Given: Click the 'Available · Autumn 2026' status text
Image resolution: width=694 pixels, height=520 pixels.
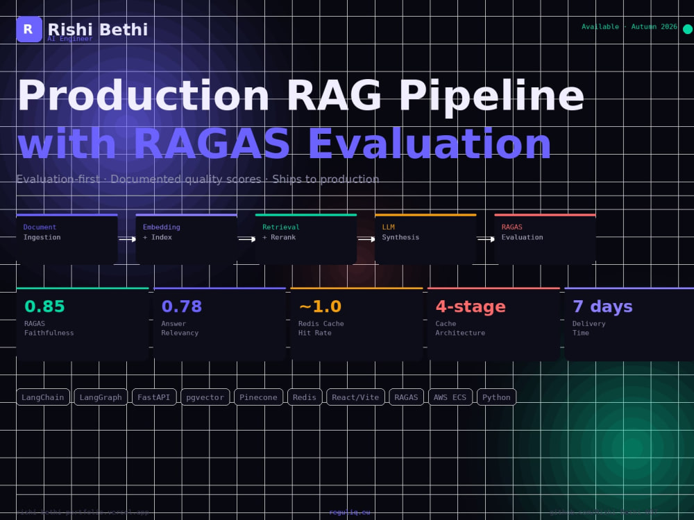Looking at the screenshot, I should tap(629, 26).
